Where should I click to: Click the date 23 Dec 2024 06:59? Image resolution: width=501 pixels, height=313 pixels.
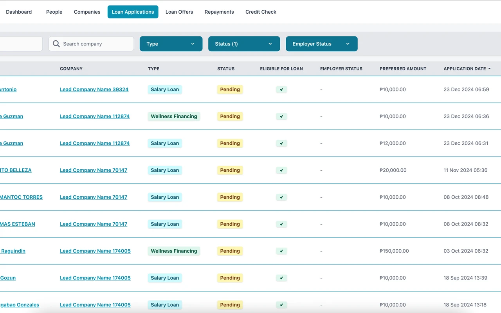point(466,90)
